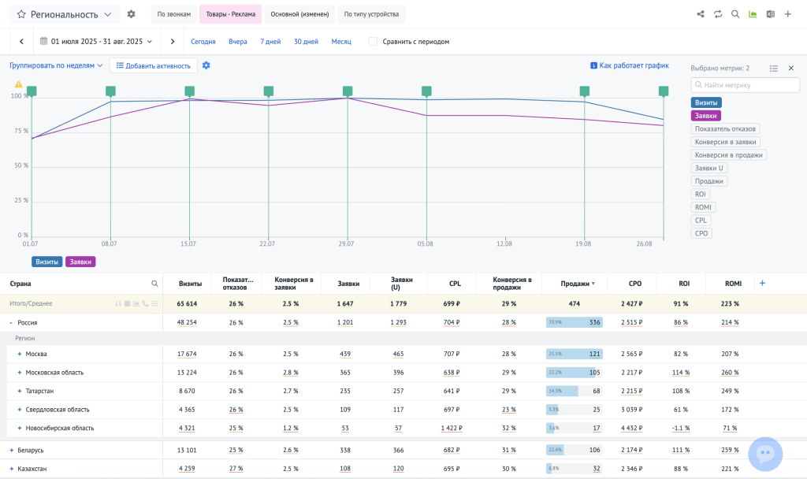Viewport: 807px width, 479px height.
Task: Toggle the green chart display icon
Action: pyautogui.click(x=753, y=14)
